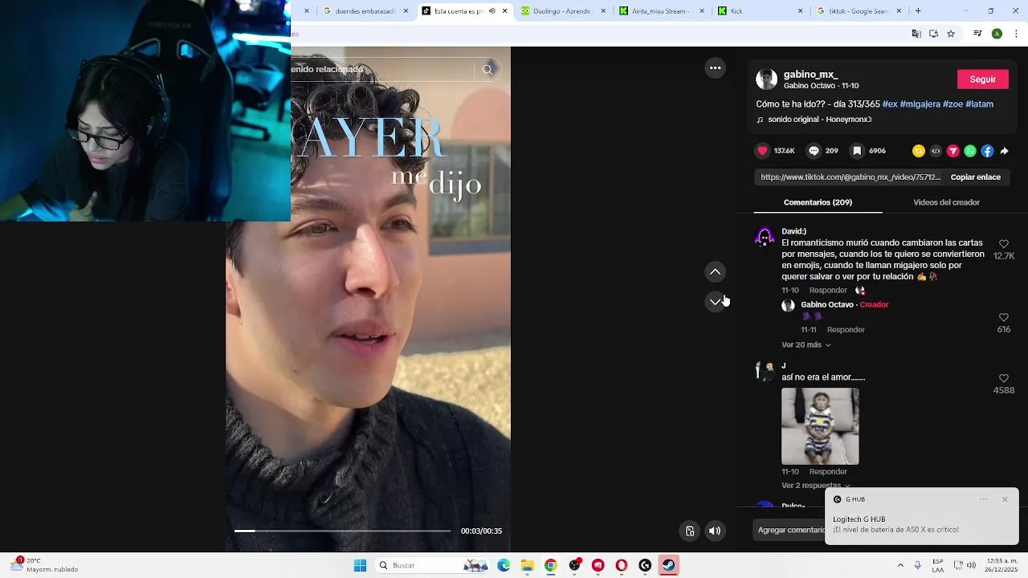Viewport: 1028px width, 578px height.
Task: Open the Chrome three-dot menu
Action: pyautogui.click(x=1016, y=34)
